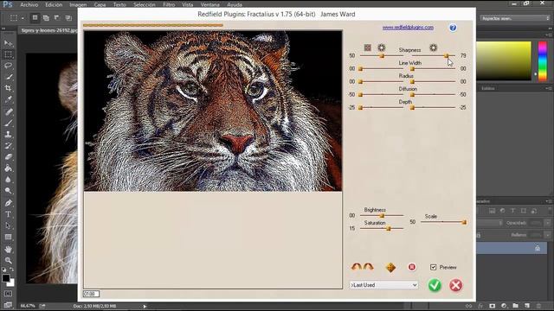This screenshot has height=311, width=554.
Task: Open the www.redfieldplugins.com link
Action: click(x=408, y=27)
